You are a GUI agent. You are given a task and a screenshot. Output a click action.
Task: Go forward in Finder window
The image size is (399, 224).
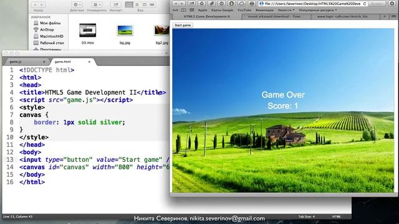coord(42,4)
